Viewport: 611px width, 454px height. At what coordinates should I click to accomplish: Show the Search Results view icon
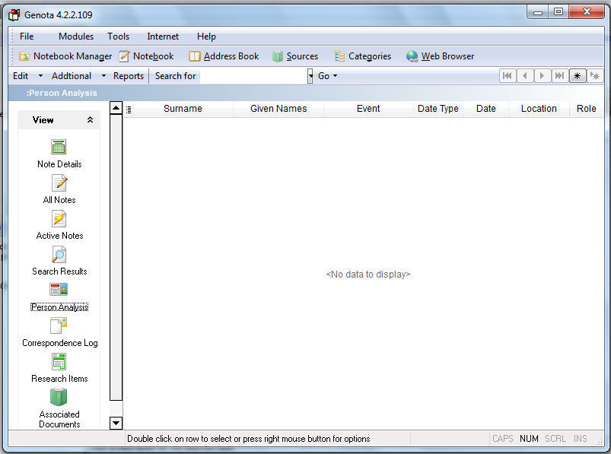pos(59,254)
